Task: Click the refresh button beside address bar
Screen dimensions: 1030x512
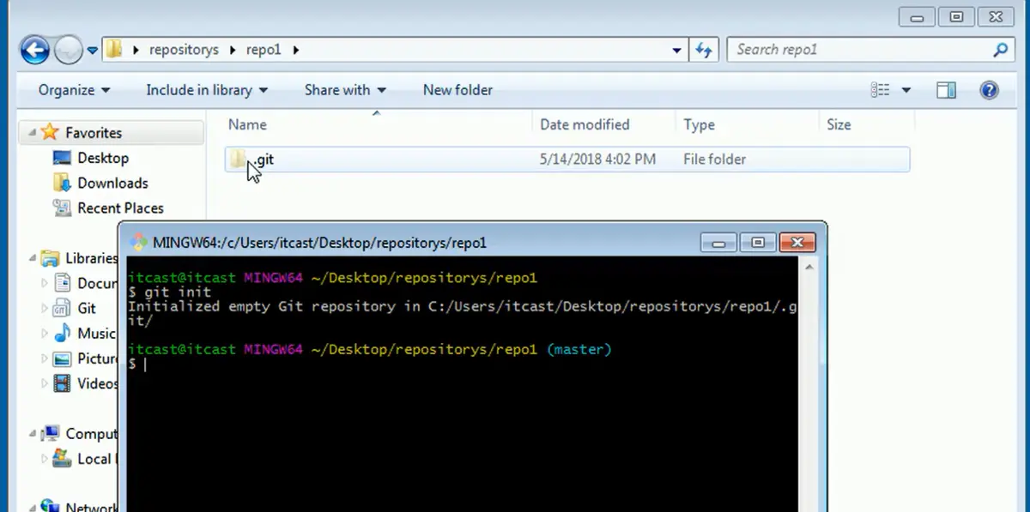Action: point(704,50)
